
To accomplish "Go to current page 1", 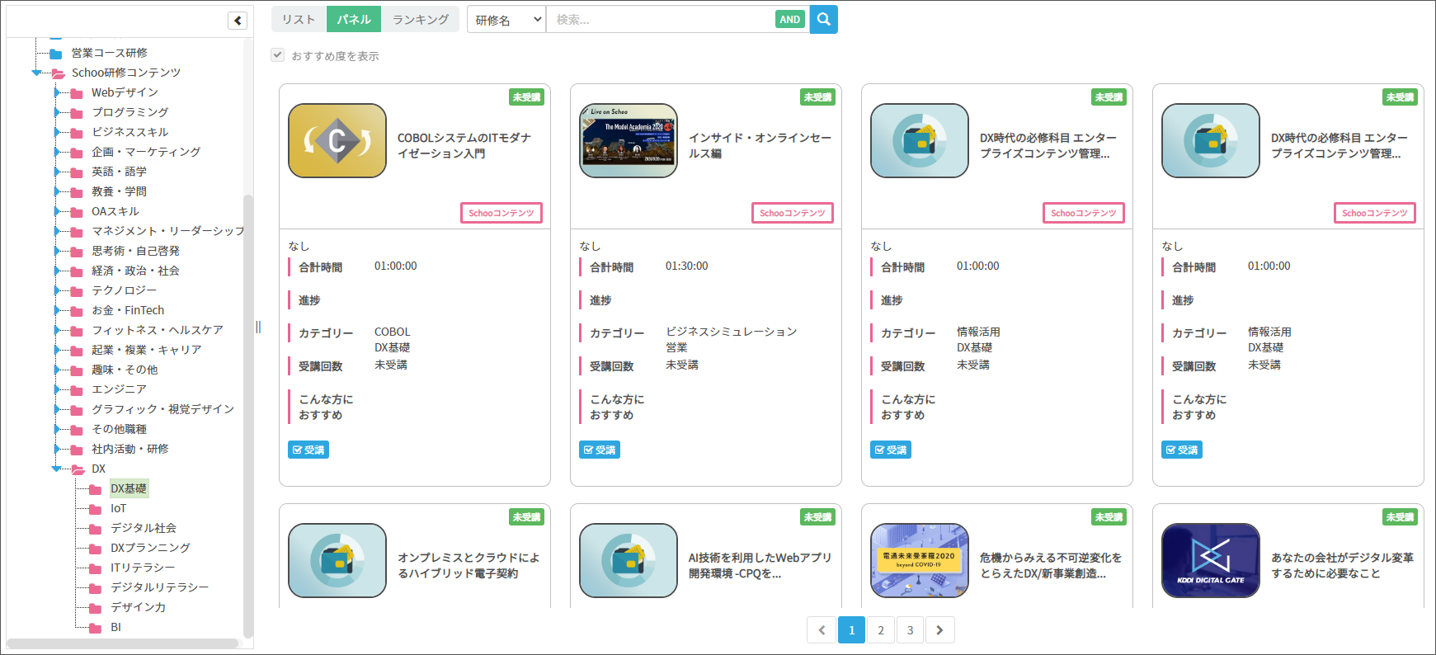I will pyautogui.click(x=852, y=630).
